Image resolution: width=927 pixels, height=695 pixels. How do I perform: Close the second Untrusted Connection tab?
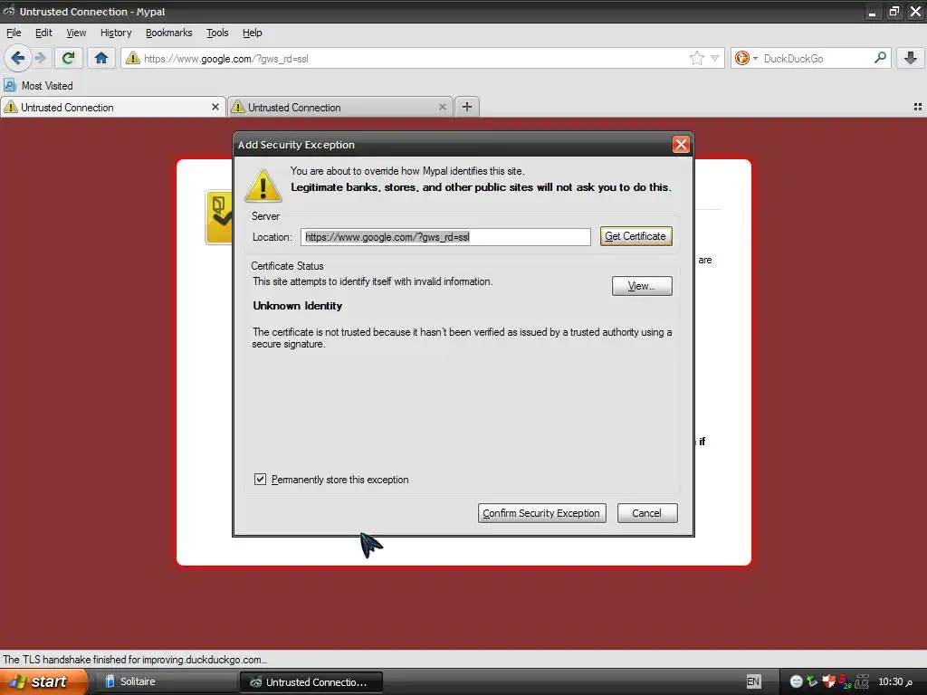[x=442, y=107]
